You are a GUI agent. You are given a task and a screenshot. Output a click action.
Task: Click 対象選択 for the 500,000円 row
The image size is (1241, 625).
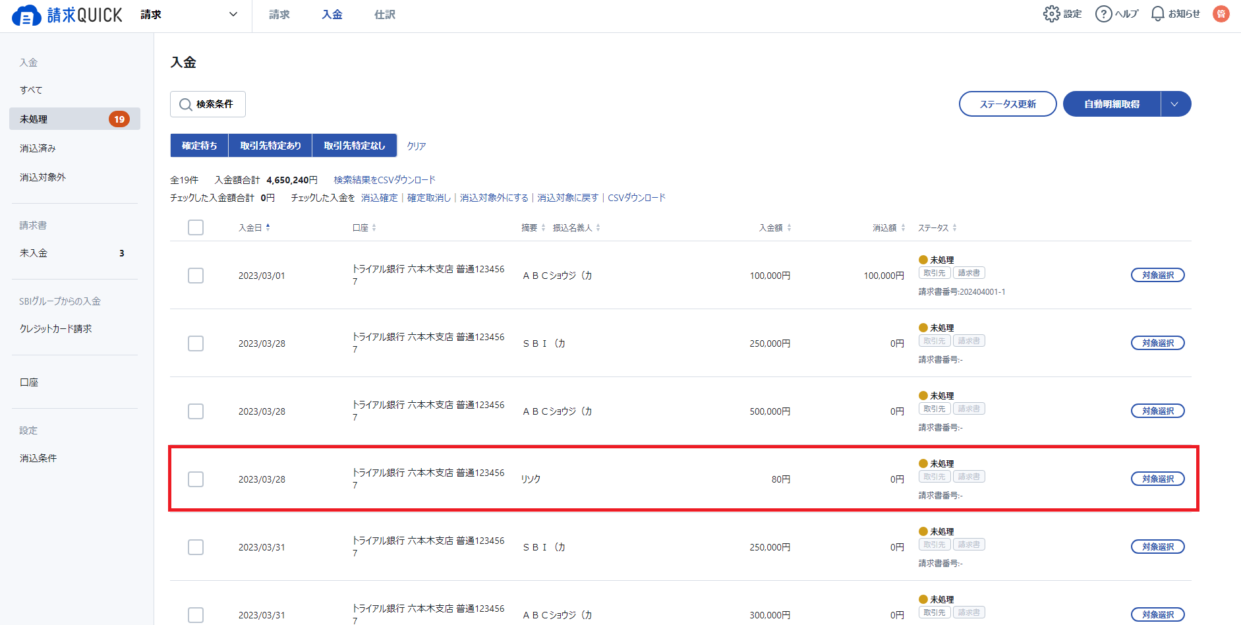[x=1158, y=411]
